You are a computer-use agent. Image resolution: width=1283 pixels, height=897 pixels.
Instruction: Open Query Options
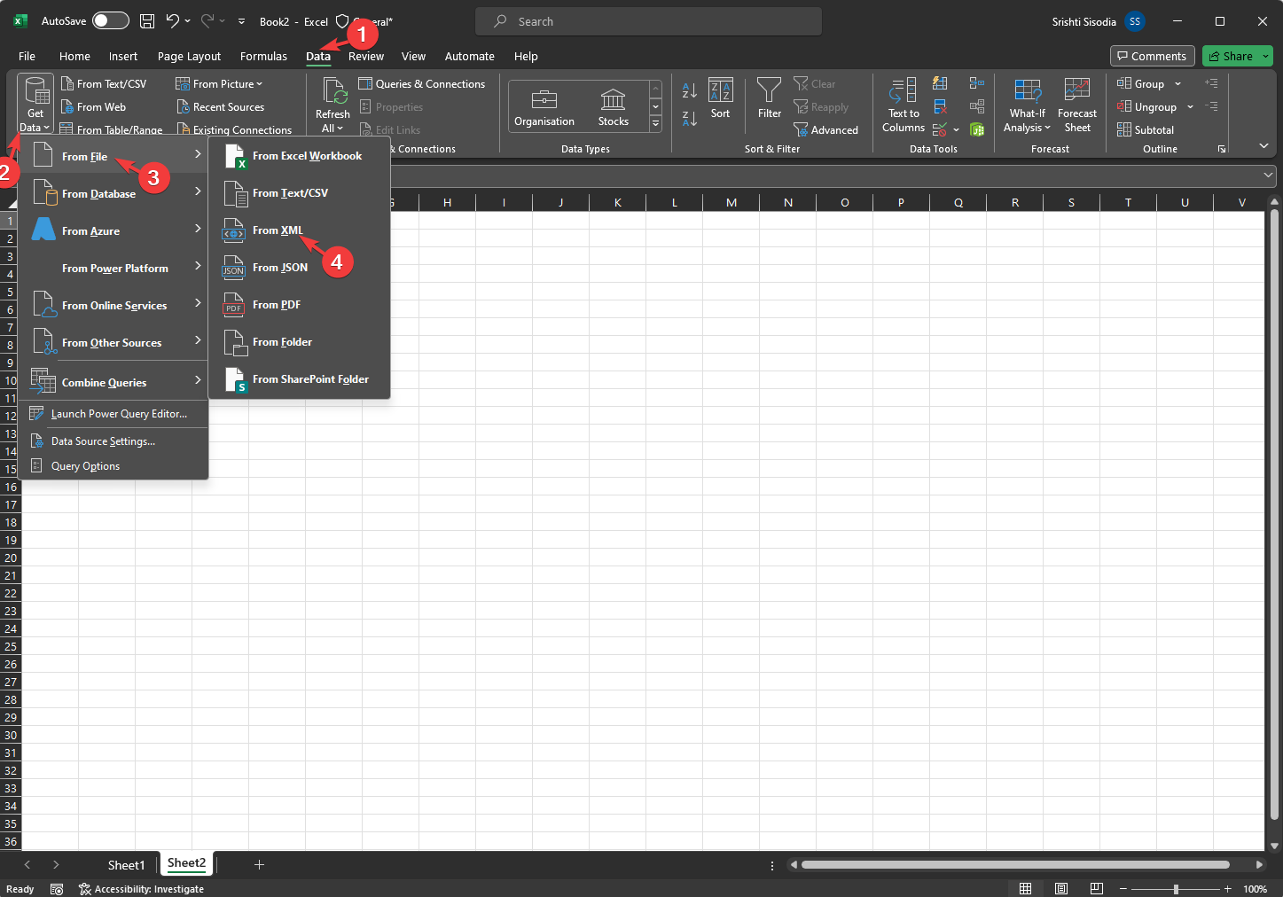click(x=113, y=466)
